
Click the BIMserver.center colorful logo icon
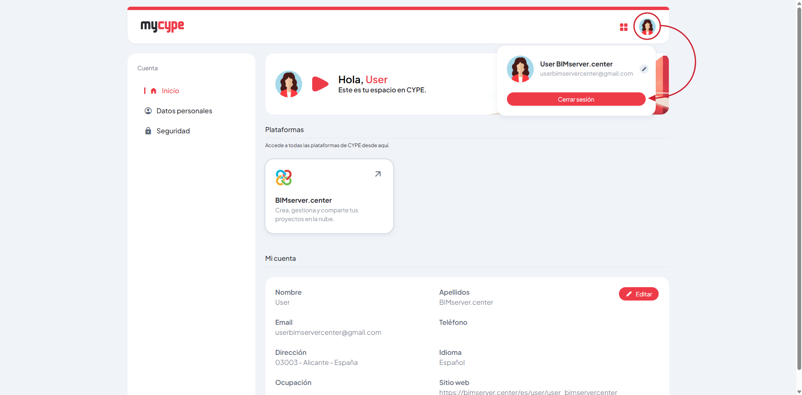283,178
